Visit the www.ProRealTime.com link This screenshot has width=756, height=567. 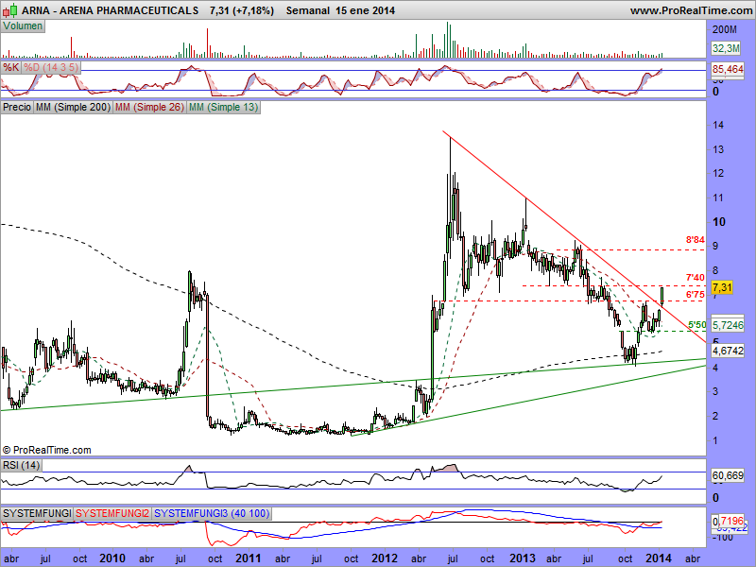point(691,10)
